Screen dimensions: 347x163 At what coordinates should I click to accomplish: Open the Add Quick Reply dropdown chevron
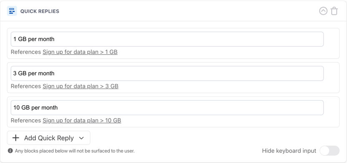coord(81,138)
